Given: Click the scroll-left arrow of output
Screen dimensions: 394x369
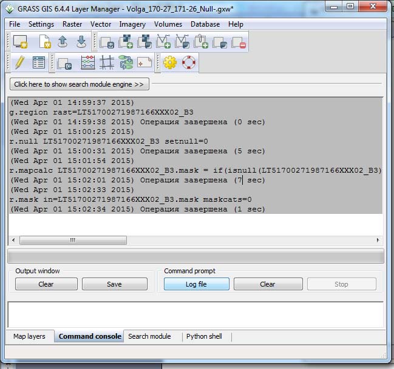Looking at the screenshot, I should (x=13, y=240).
